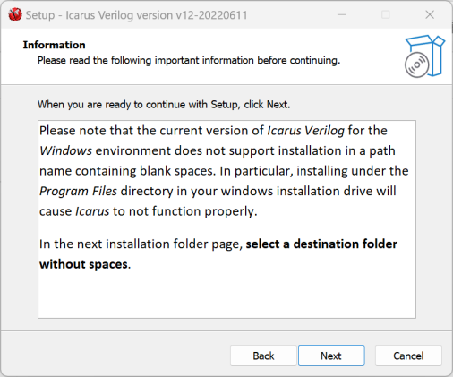This screenshot has width=453, height=377.
Task: Cancel the Icarus Verilog setup
Action: point(408,356)
